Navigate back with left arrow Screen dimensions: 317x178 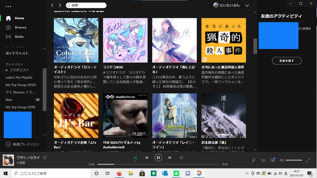(52, 5)
